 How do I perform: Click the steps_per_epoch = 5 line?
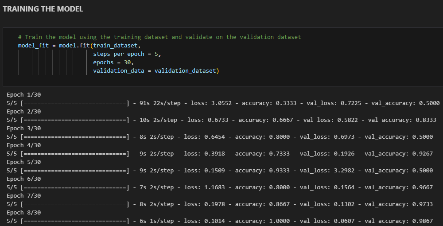click(127, 54)
